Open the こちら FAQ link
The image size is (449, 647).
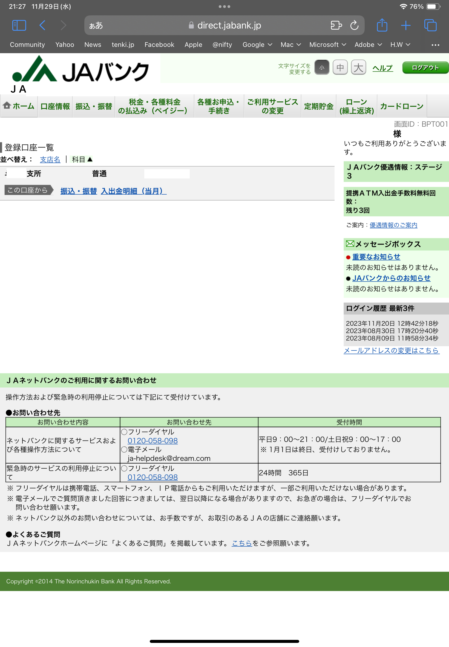point(242,543)
